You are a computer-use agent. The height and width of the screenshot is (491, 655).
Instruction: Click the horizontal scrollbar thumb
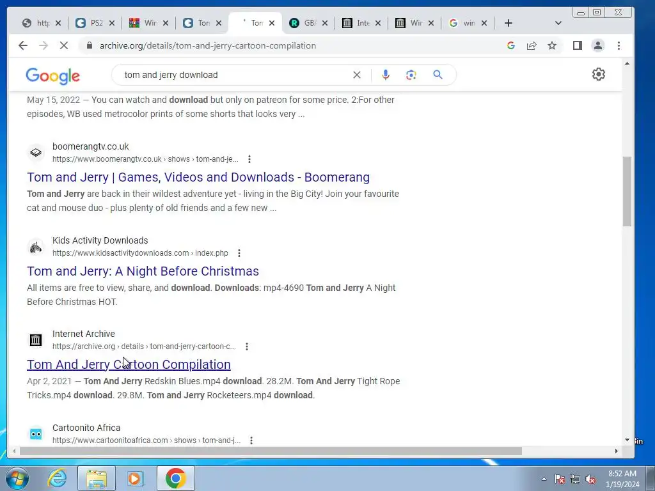click(271, 451)
